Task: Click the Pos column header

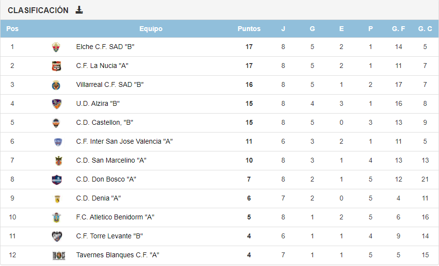Action: 13,29
